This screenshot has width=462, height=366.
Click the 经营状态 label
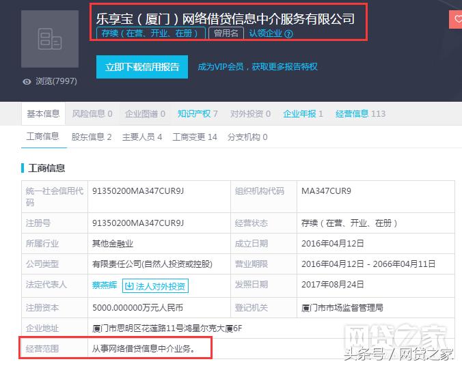coord(252,223)
